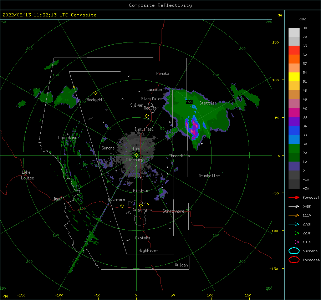This screenshot has height=300, width=321.
Task: Pick the orange 57-60 dBZ swatch
Action: [x=294, y=59]
